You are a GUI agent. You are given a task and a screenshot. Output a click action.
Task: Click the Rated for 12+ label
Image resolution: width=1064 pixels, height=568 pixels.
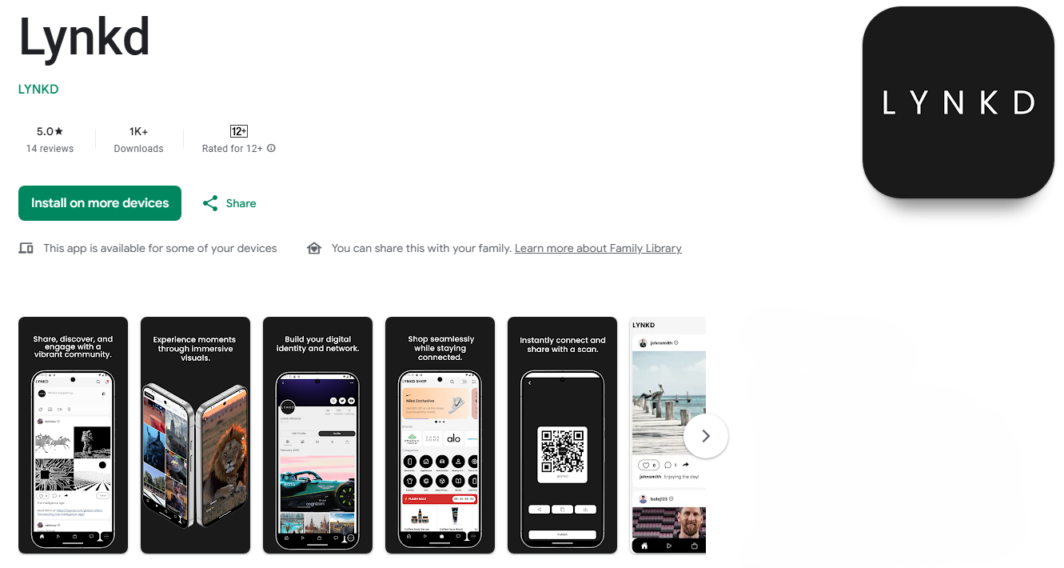pos(233,149)
